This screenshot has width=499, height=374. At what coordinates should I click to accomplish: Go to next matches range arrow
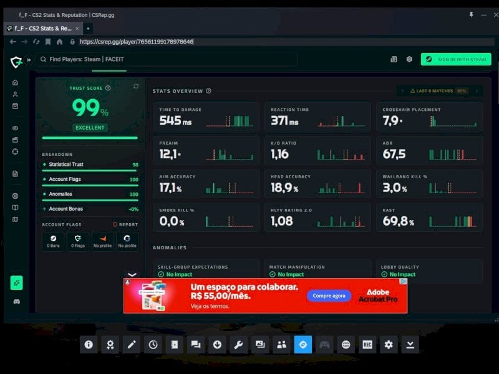[x=477, y=91]
